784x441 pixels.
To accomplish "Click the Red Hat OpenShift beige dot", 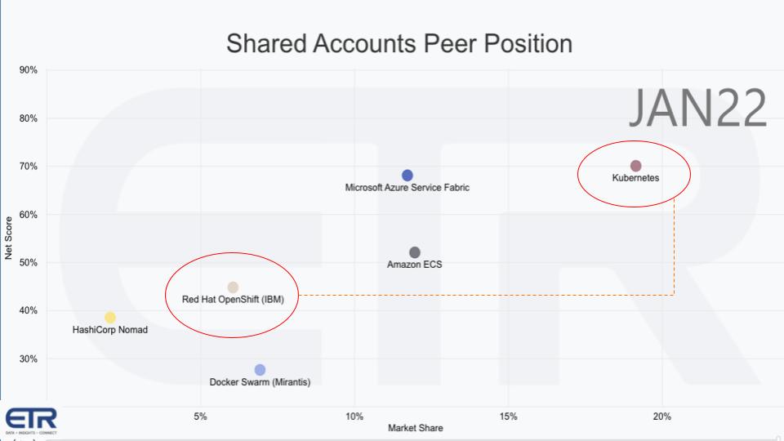I will point(233,287).
